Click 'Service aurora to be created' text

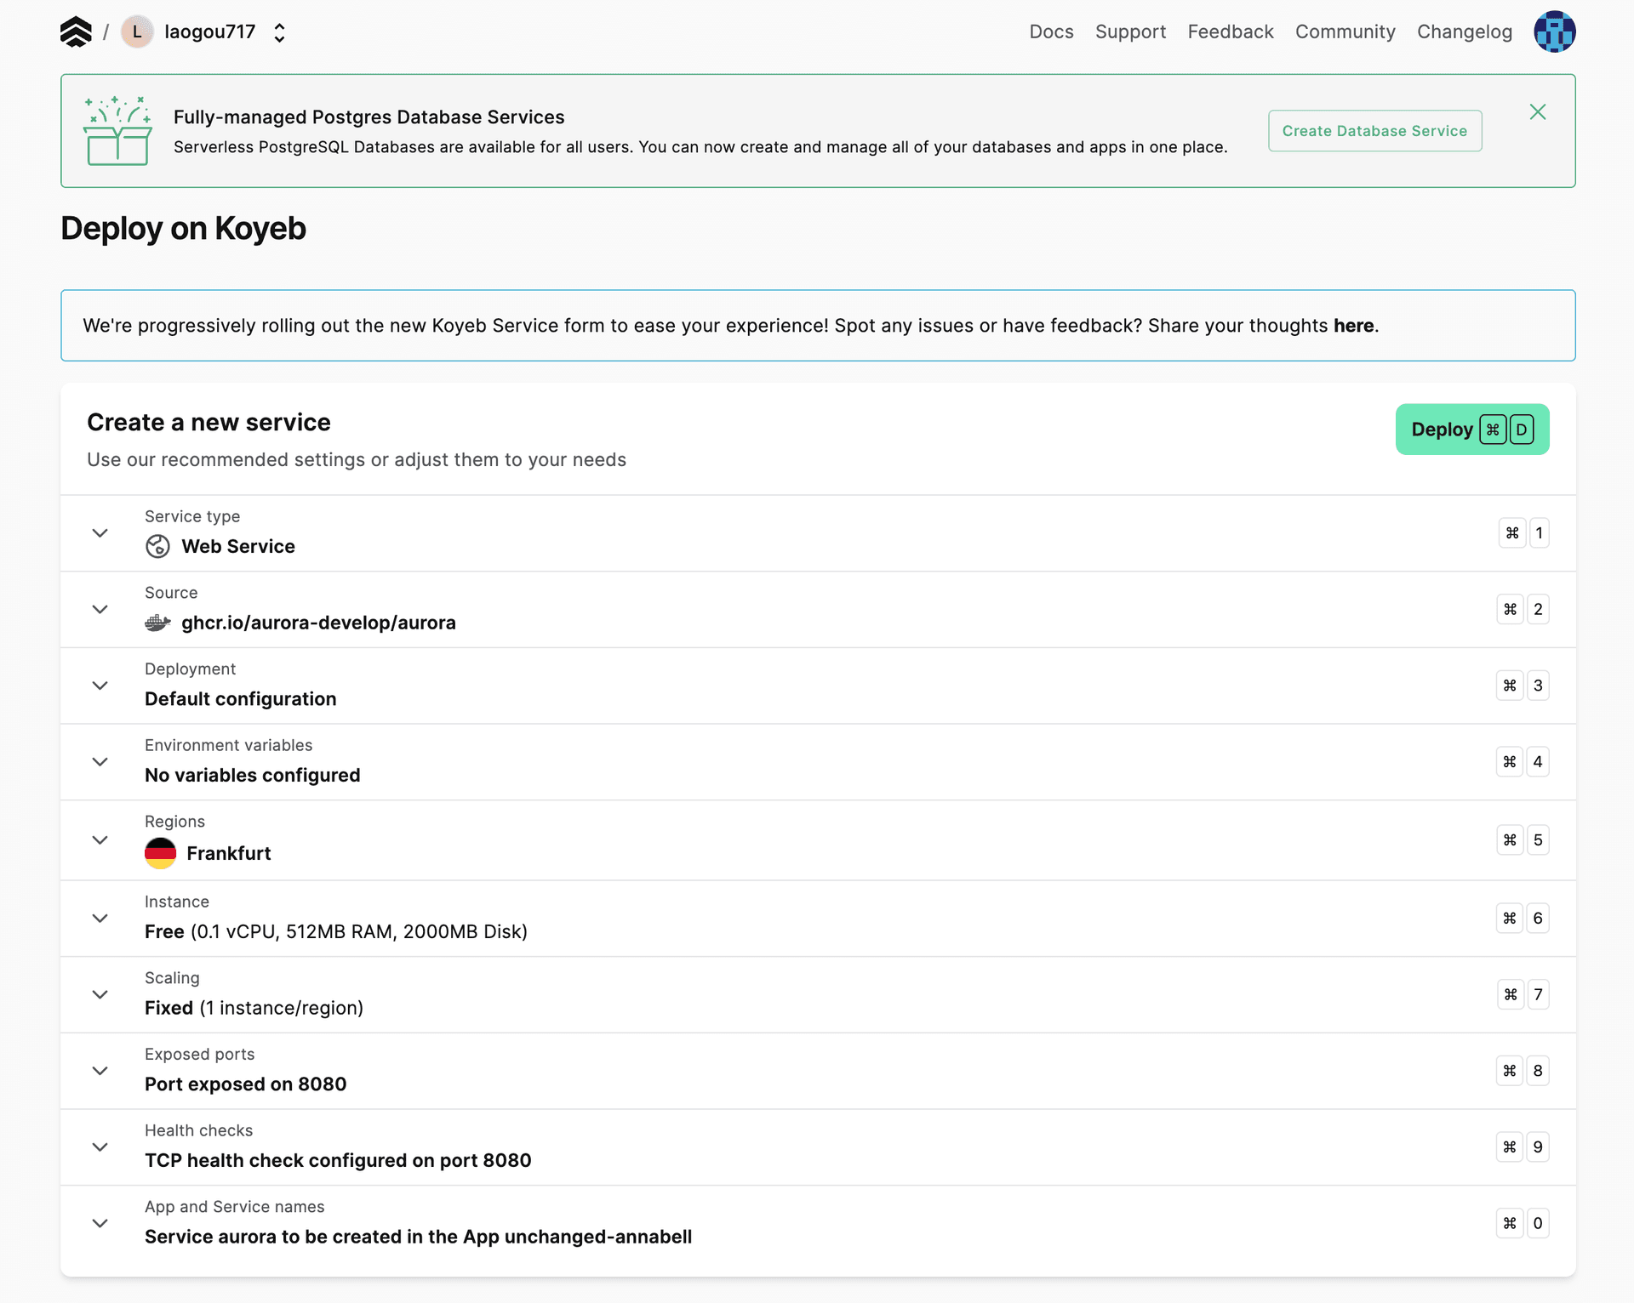(418, 1238)
